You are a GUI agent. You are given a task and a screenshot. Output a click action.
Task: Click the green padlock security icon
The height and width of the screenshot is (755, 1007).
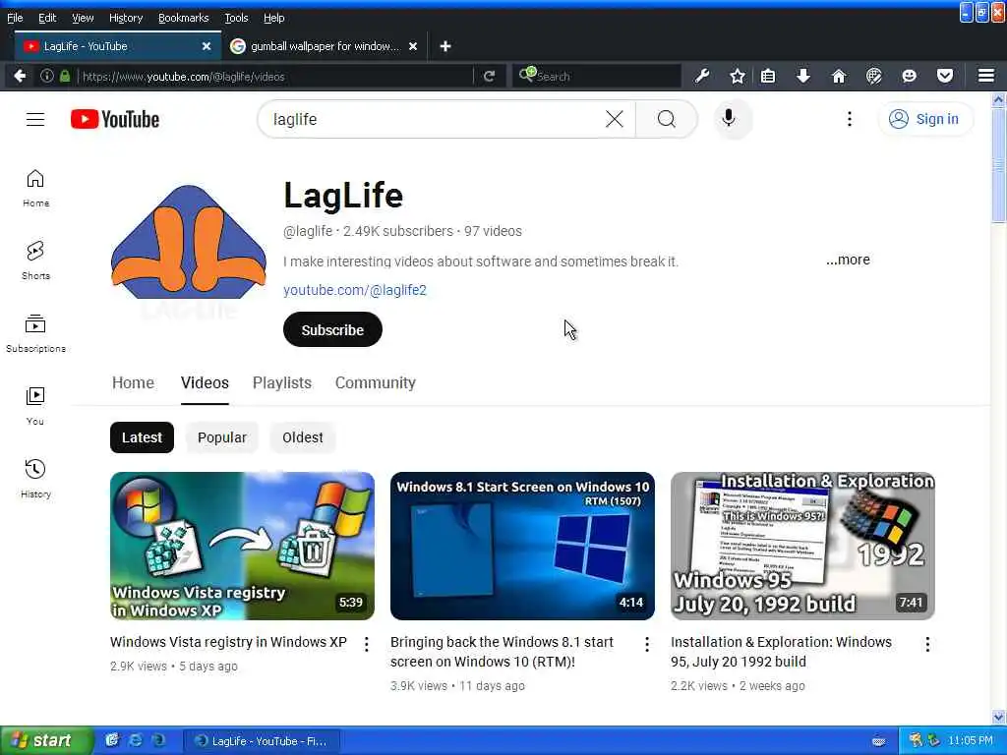(x=65, y=77)
